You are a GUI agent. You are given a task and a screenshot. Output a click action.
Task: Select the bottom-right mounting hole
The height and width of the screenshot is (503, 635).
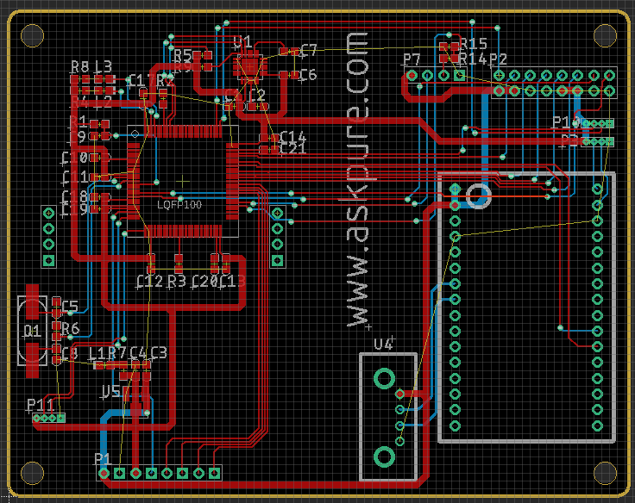605,473
